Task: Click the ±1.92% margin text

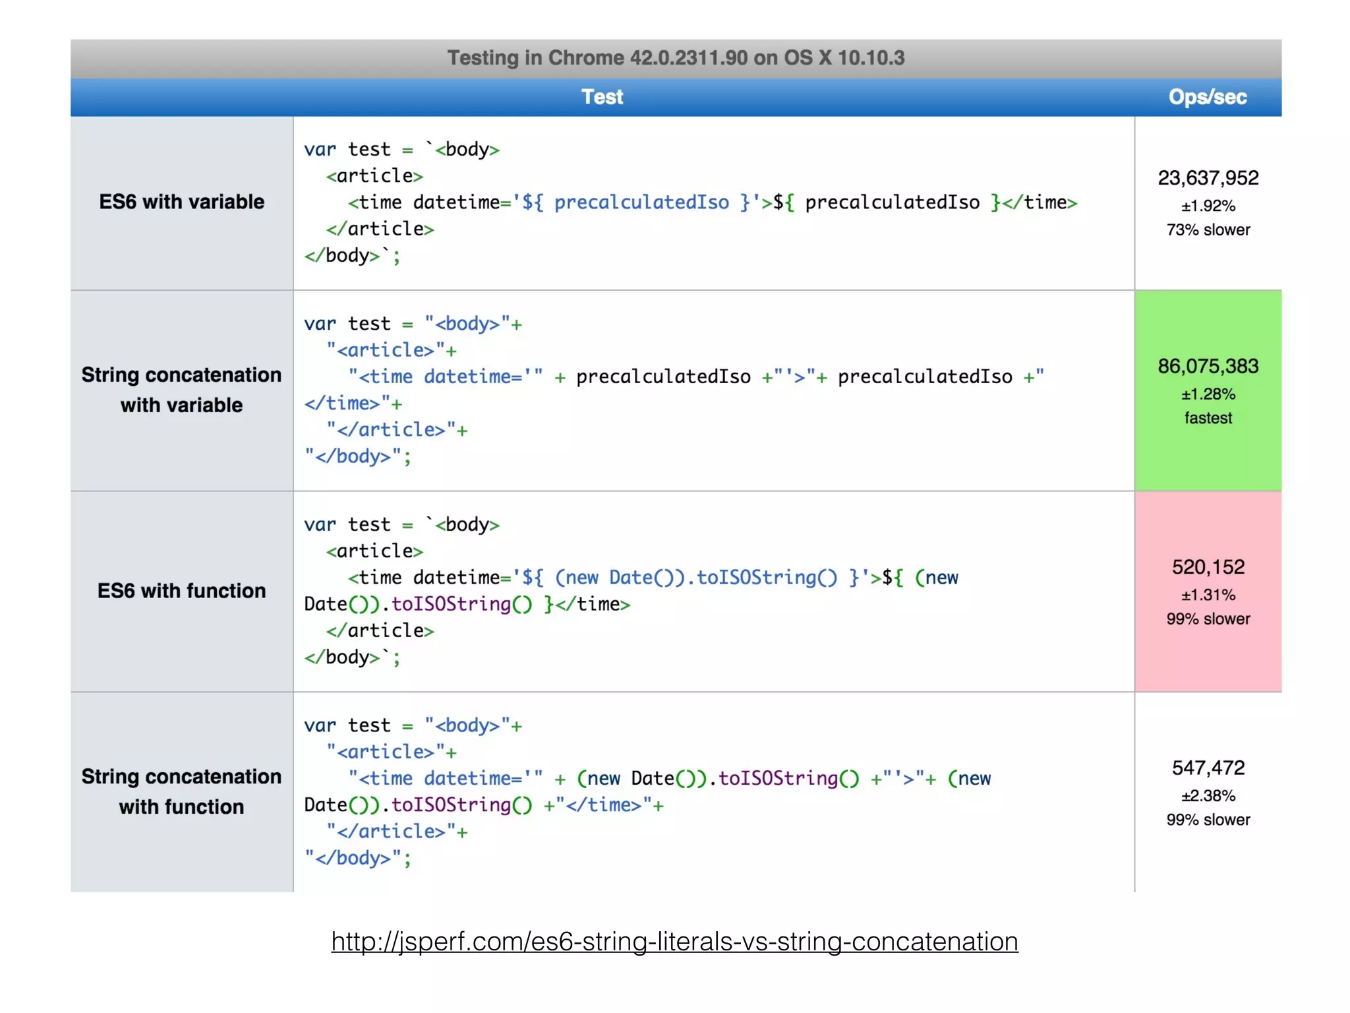Action: coord(1208,206)
